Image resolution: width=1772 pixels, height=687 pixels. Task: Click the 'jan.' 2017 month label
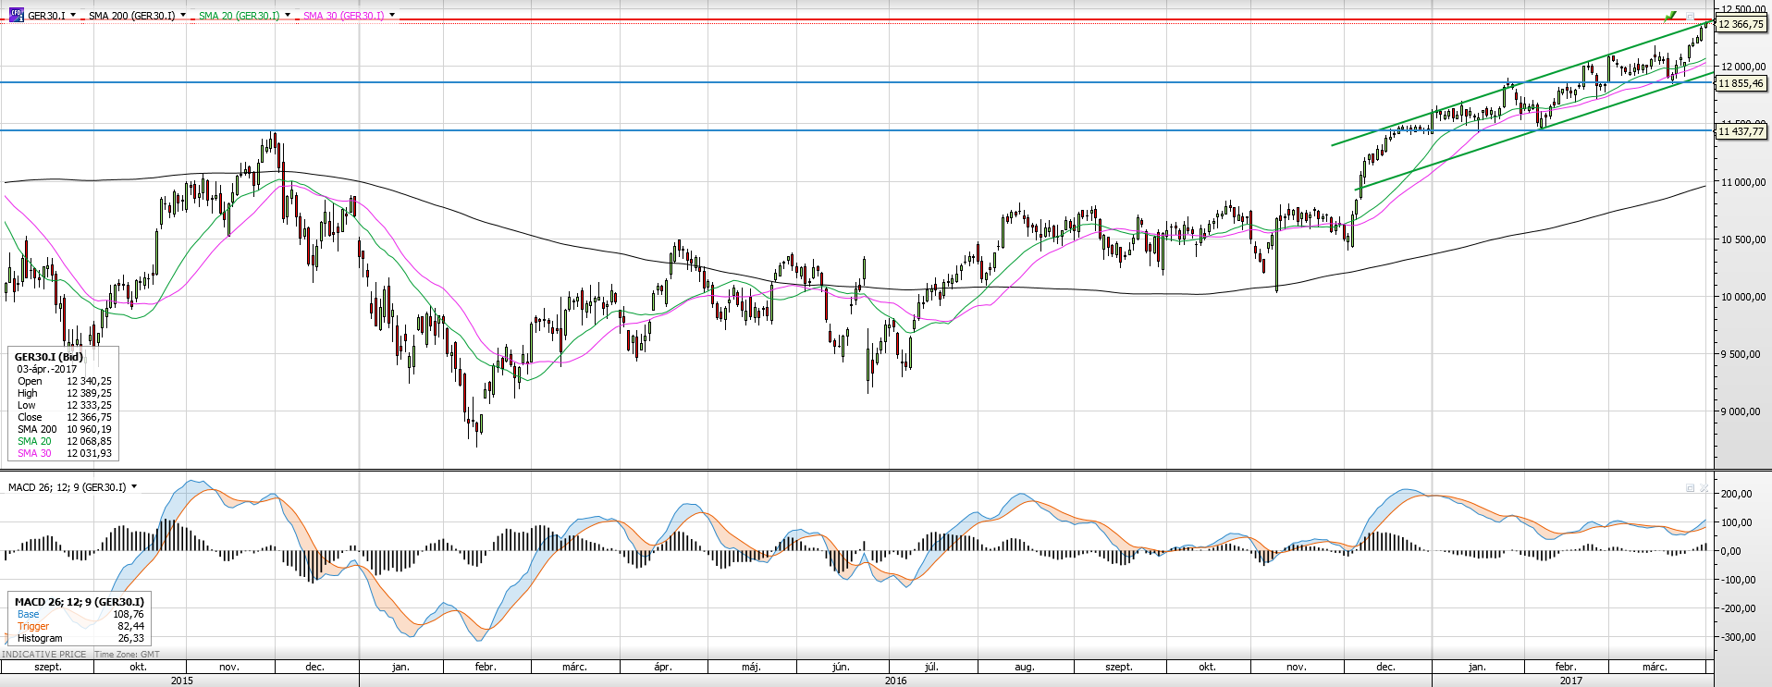point(1477,667)
